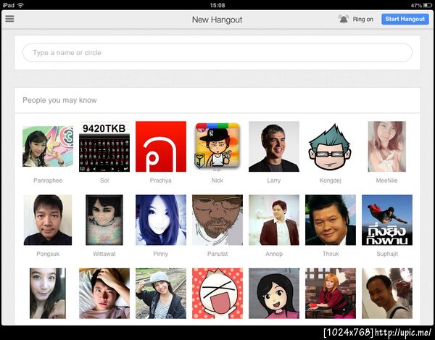Select Wittawat's profile photo

pos(104,220)
